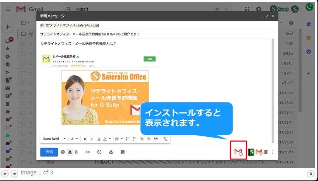Viewport: 318px width, 181px height.
Task: Open snoozed clock icon in sidebar
Action: pyautogui.click(x=8, y=57)
